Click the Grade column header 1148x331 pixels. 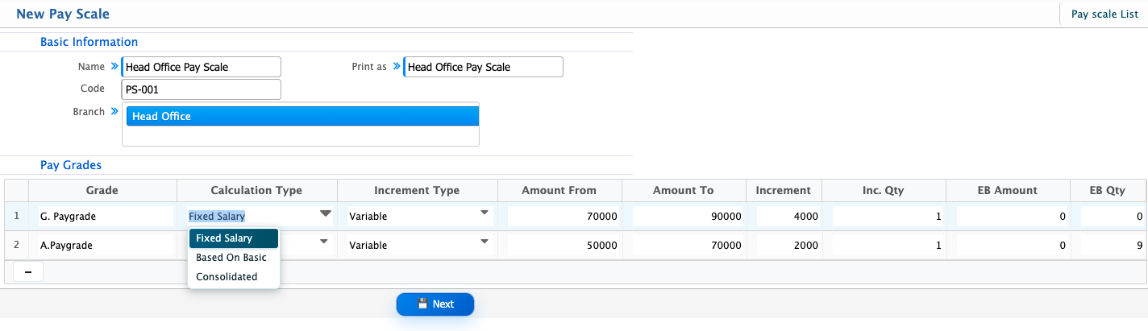pos(102,190)
